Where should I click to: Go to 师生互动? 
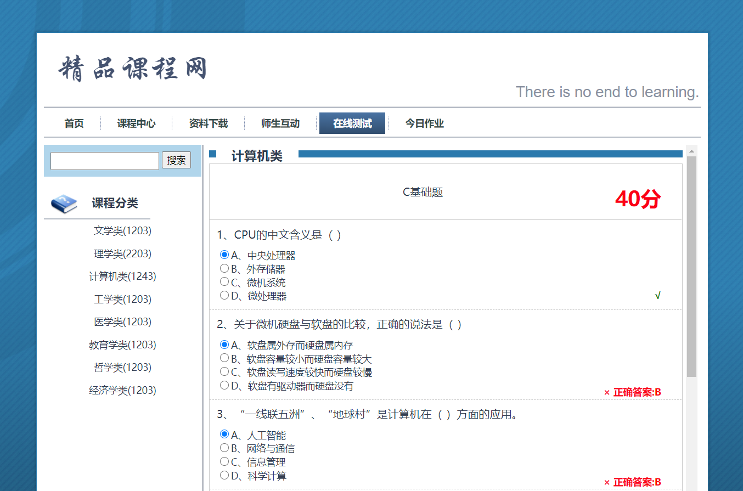click(x=280, y=123)
